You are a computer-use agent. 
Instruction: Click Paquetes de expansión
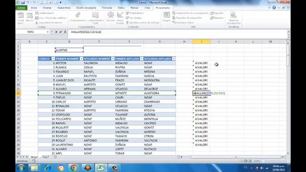187,18
